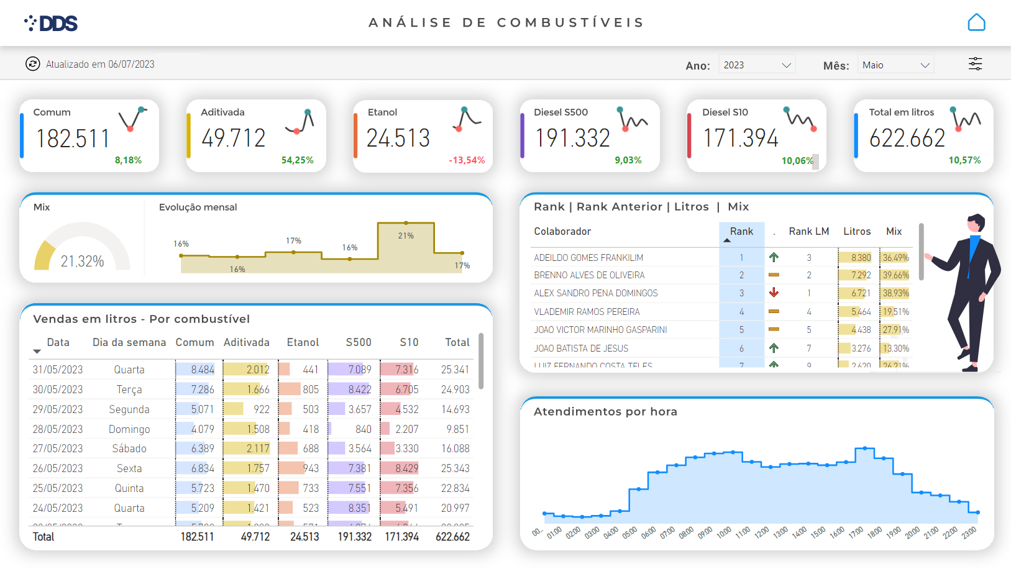Sort by Colaborador column header
Viewport: 1011px width, 569px height.
[562, 231]
